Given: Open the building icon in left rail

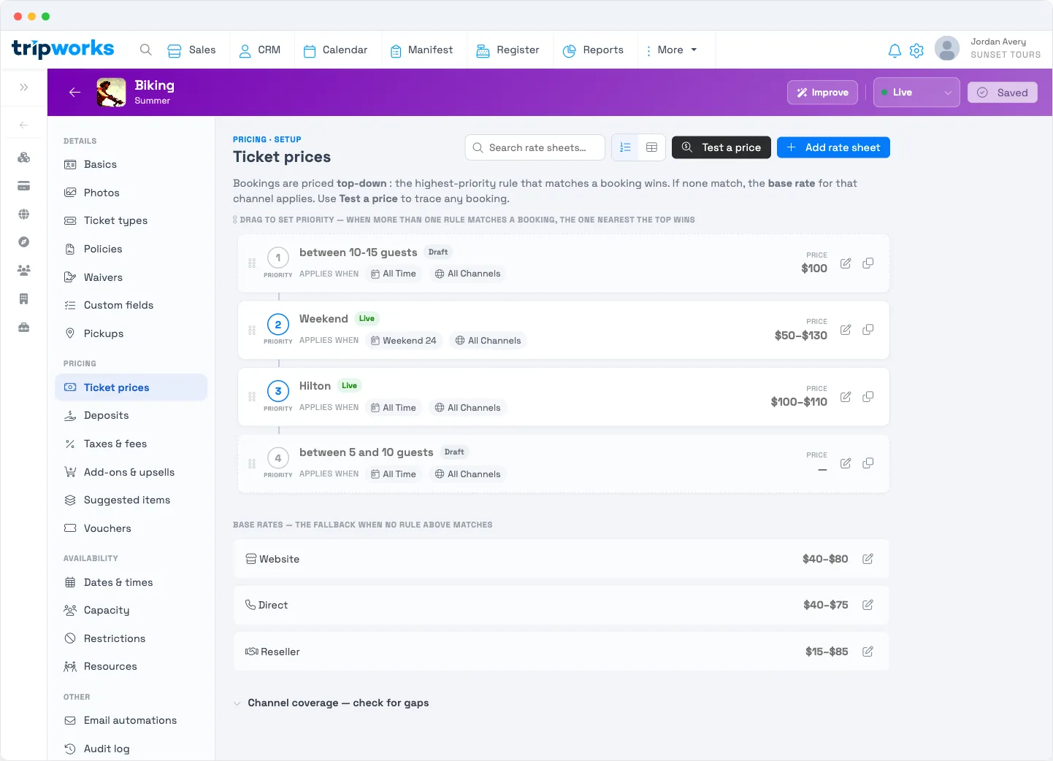Looking at the screenshot, I should [24, 298].
